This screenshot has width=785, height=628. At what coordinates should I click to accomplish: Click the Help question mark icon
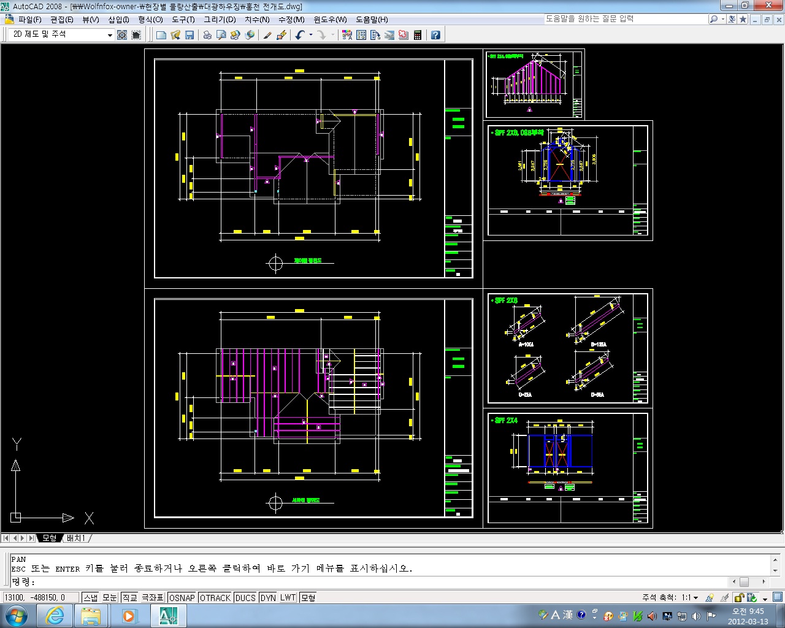[435, 35]
